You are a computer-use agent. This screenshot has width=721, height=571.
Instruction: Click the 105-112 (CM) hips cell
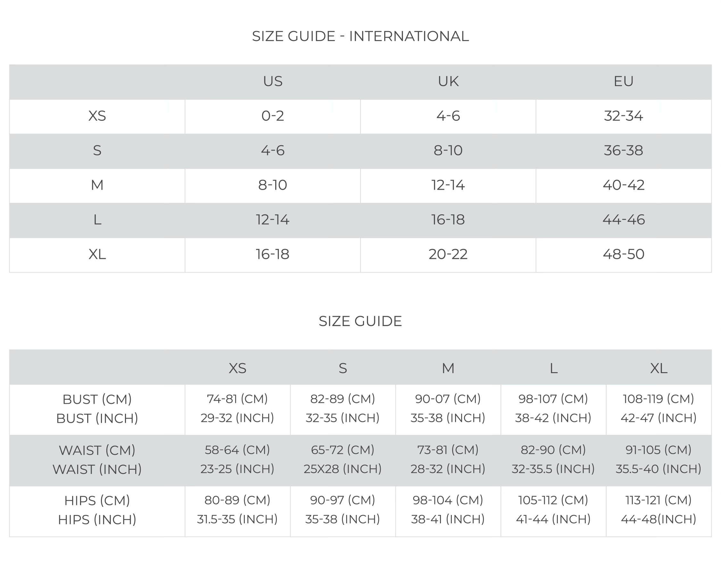click(553, 500)
